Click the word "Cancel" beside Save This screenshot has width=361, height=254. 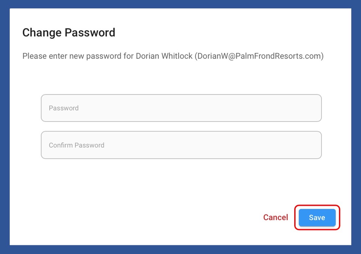click(x=275, y=217)
